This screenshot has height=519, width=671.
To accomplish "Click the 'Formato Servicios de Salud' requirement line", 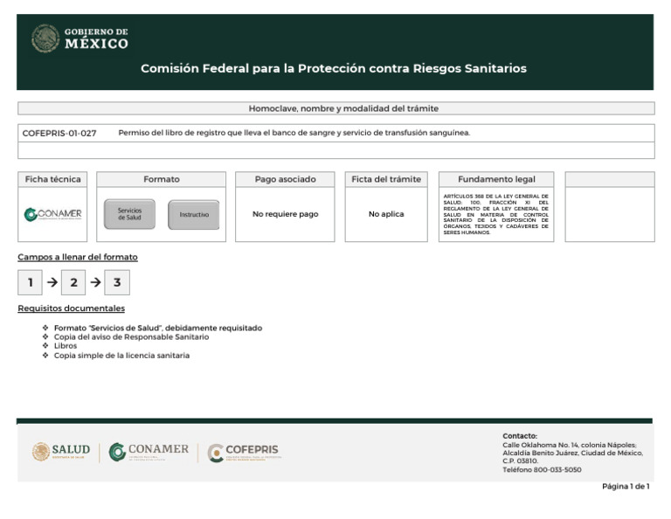I will point(158,329).
